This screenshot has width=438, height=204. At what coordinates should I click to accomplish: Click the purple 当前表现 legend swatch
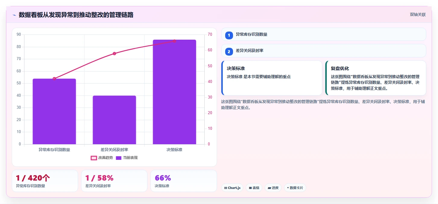[119, 158]
